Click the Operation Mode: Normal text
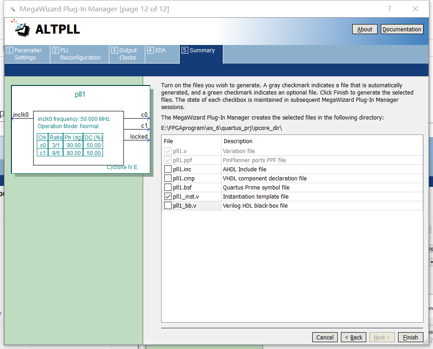The image size is (433, 349). tap(68, 126)
